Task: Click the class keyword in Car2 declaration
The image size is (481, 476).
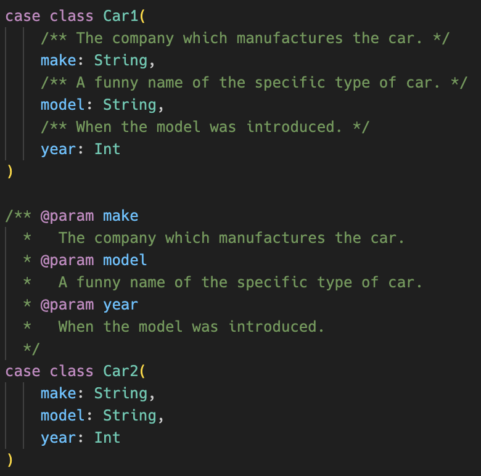Action: click(72, 371)
